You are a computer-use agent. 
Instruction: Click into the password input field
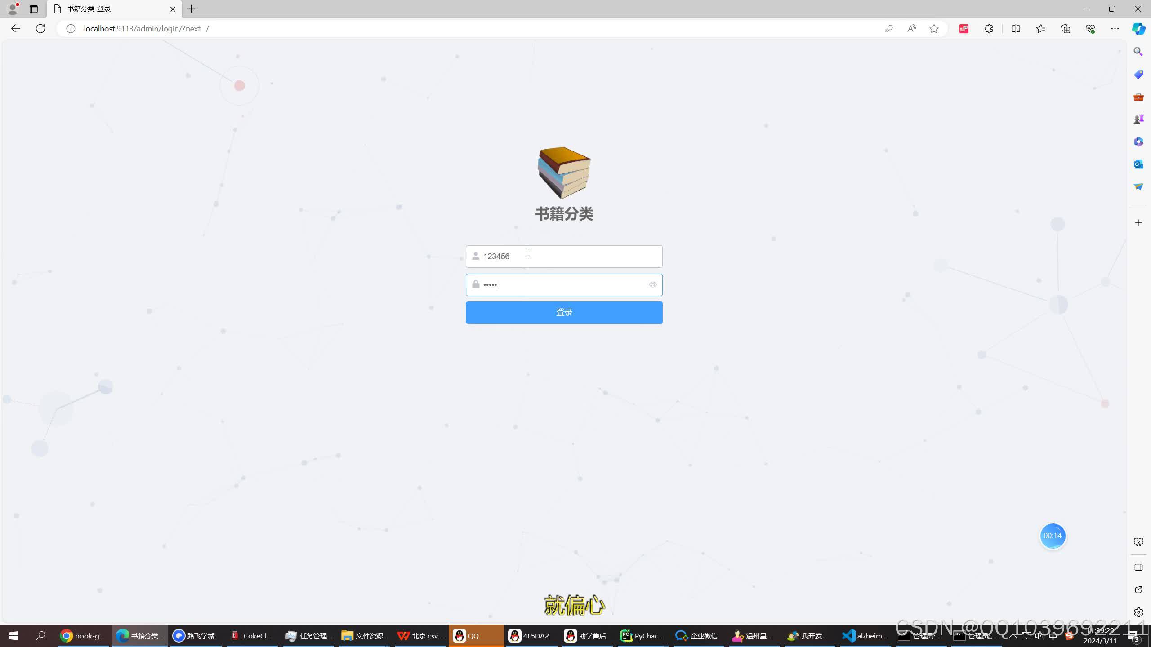(x=564, y=285)
